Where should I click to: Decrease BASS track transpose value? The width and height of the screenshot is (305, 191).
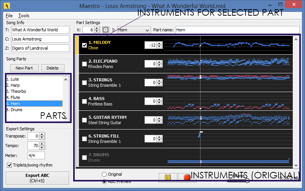click(x=159, y=103)
